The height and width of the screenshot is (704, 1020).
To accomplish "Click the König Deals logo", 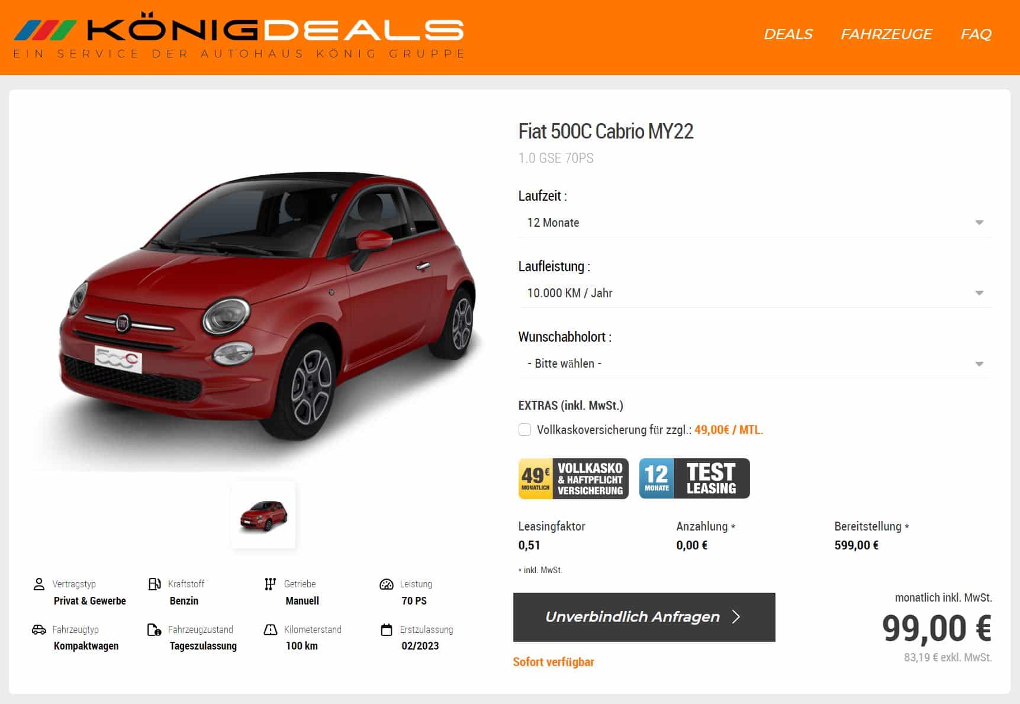I will pos(239,36).
